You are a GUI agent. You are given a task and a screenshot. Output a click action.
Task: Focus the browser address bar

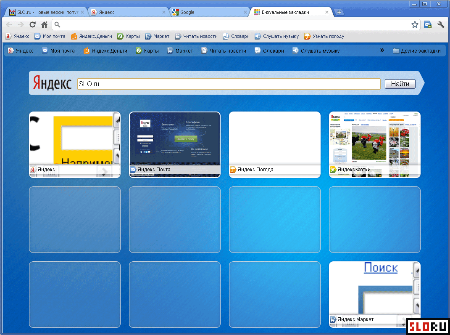235,25
